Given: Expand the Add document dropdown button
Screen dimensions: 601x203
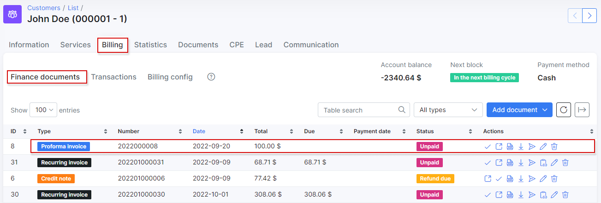Looking at the screenshot, I should click(519, 110).
